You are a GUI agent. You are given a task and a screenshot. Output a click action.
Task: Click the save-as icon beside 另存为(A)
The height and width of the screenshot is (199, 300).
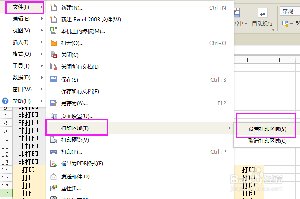53,103
